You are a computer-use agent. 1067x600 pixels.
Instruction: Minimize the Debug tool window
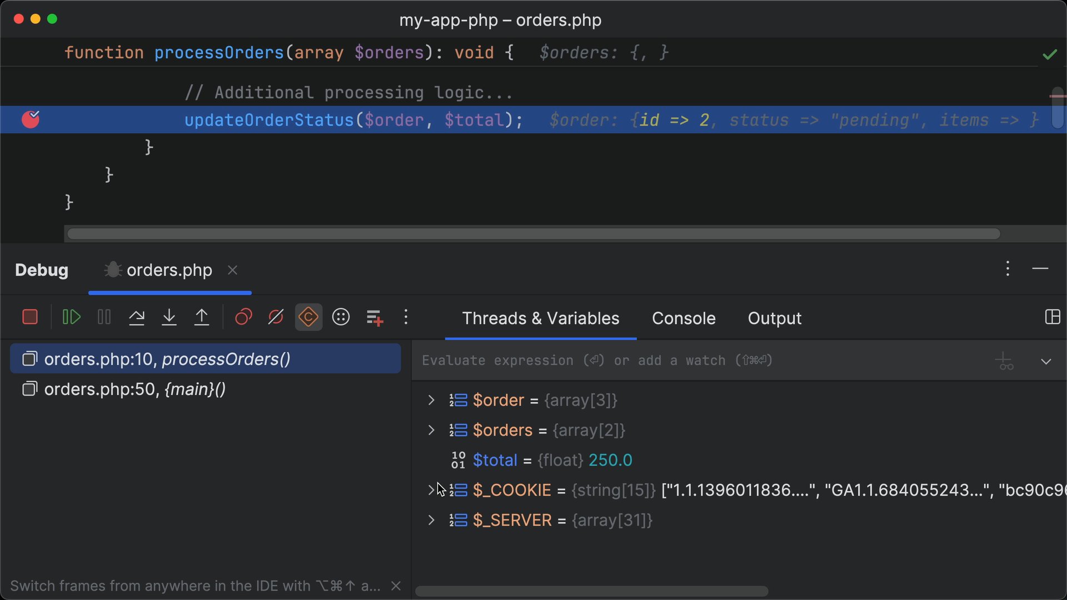(1040, 269)
